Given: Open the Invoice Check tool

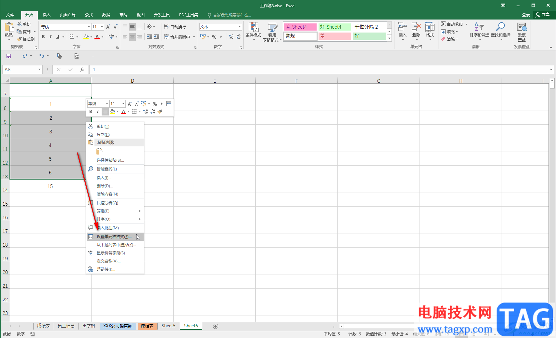Looking at the screenshot, I should (521, 32).
